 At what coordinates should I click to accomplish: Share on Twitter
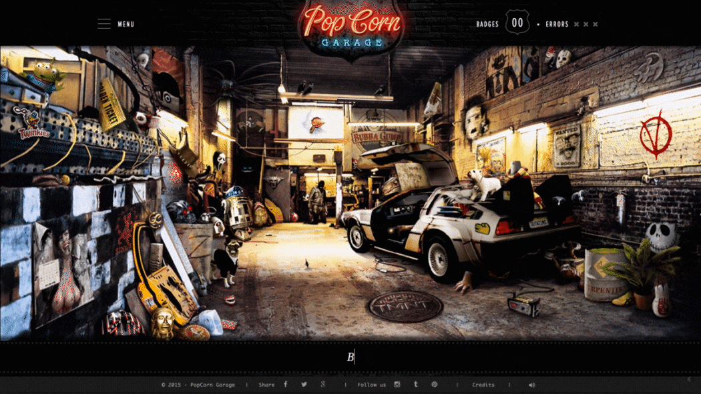304,384
